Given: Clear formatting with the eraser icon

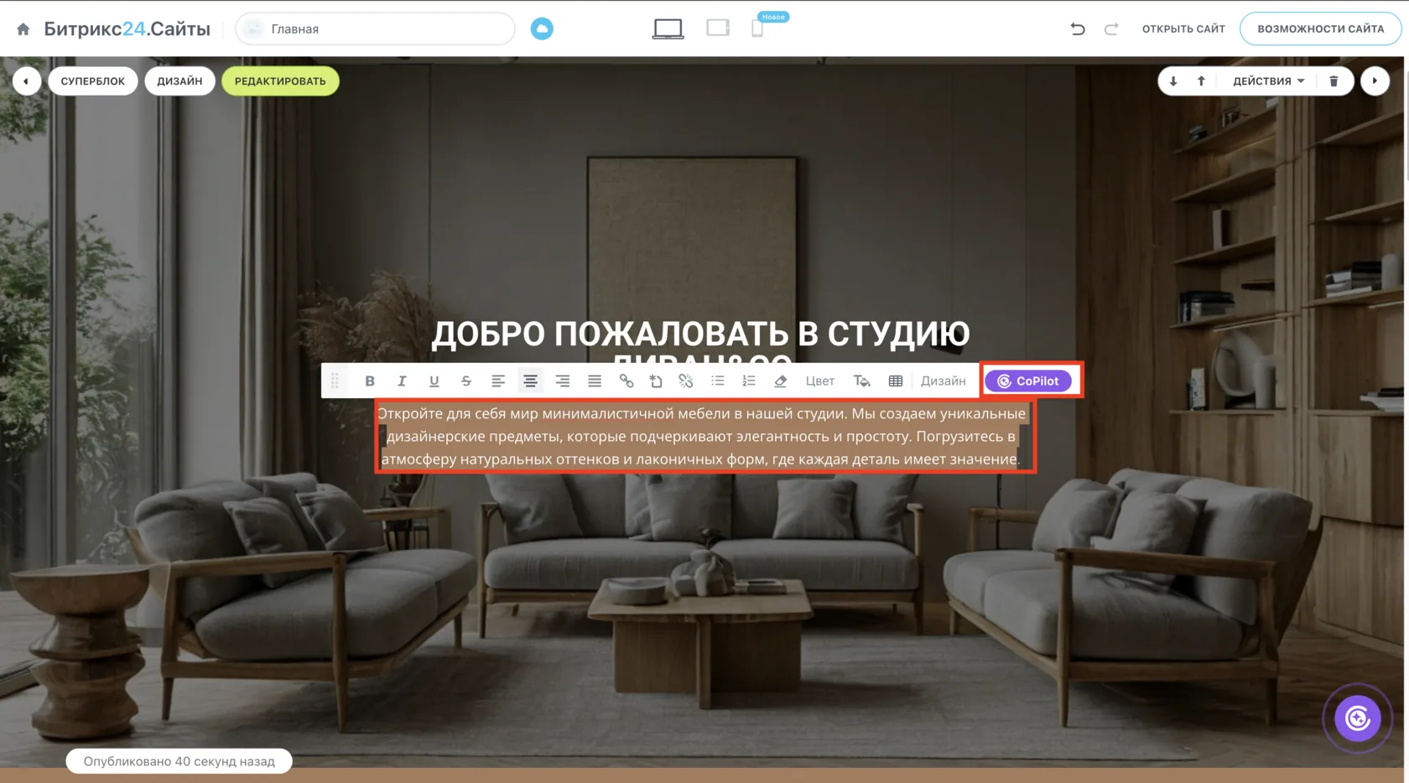Looking at the screenshot, I should 781,381.
